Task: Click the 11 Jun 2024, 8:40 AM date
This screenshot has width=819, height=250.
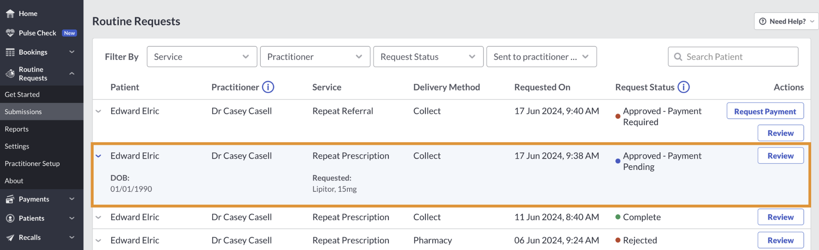Action: [557, 217]
